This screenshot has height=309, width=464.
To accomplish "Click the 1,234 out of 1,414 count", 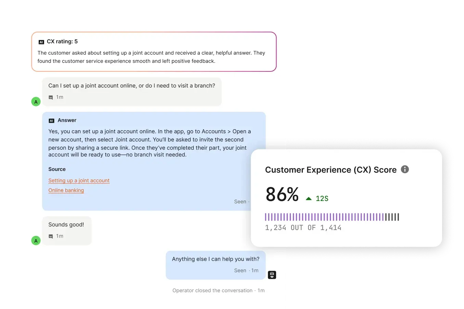I will point(303,228).
